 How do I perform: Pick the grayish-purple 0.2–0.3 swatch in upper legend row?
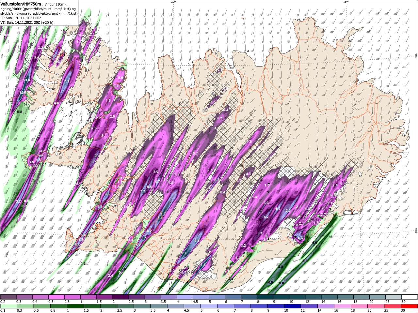coord(8,297)
